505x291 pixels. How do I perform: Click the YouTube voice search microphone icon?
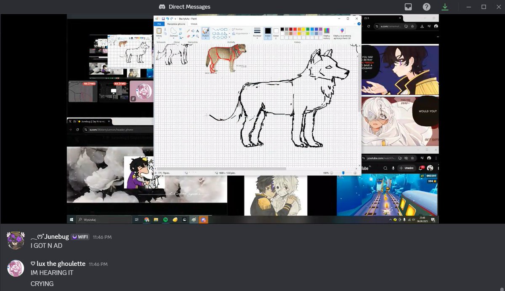[x=393, y=168]
